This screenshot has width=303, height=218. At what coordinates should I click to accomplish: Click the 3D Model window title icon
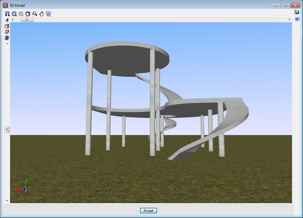pos(5,5)
